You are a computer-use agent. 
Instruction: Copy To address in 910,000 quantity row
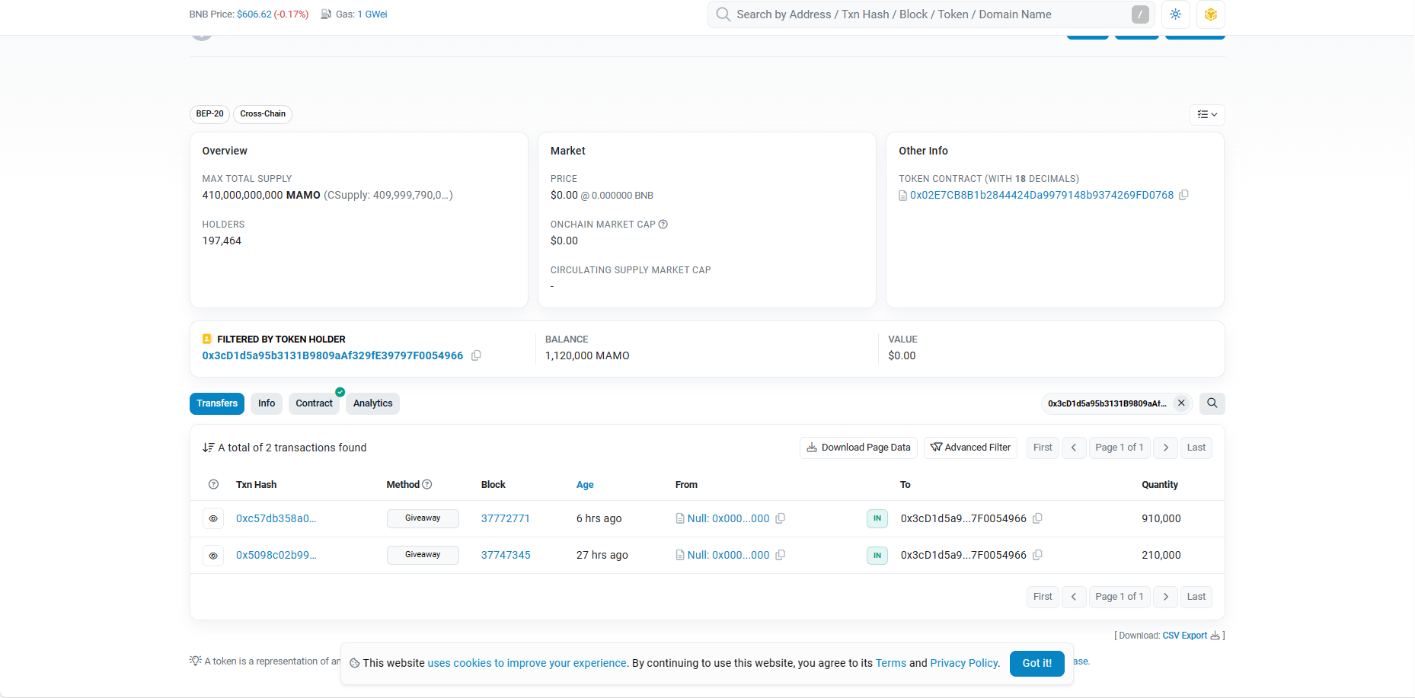click(1037, 519)
